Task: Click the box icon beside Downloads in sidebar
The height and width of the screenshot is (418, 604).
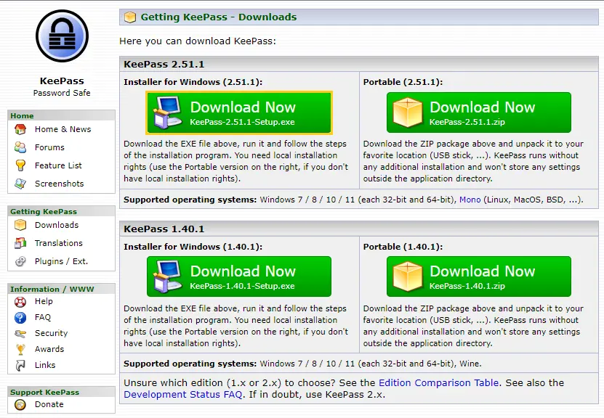Action: coord(20,225)
